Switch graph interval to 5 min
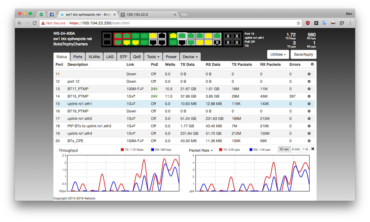Image resolution: width=370 pixels, height=222 pixels. point(296,149)
